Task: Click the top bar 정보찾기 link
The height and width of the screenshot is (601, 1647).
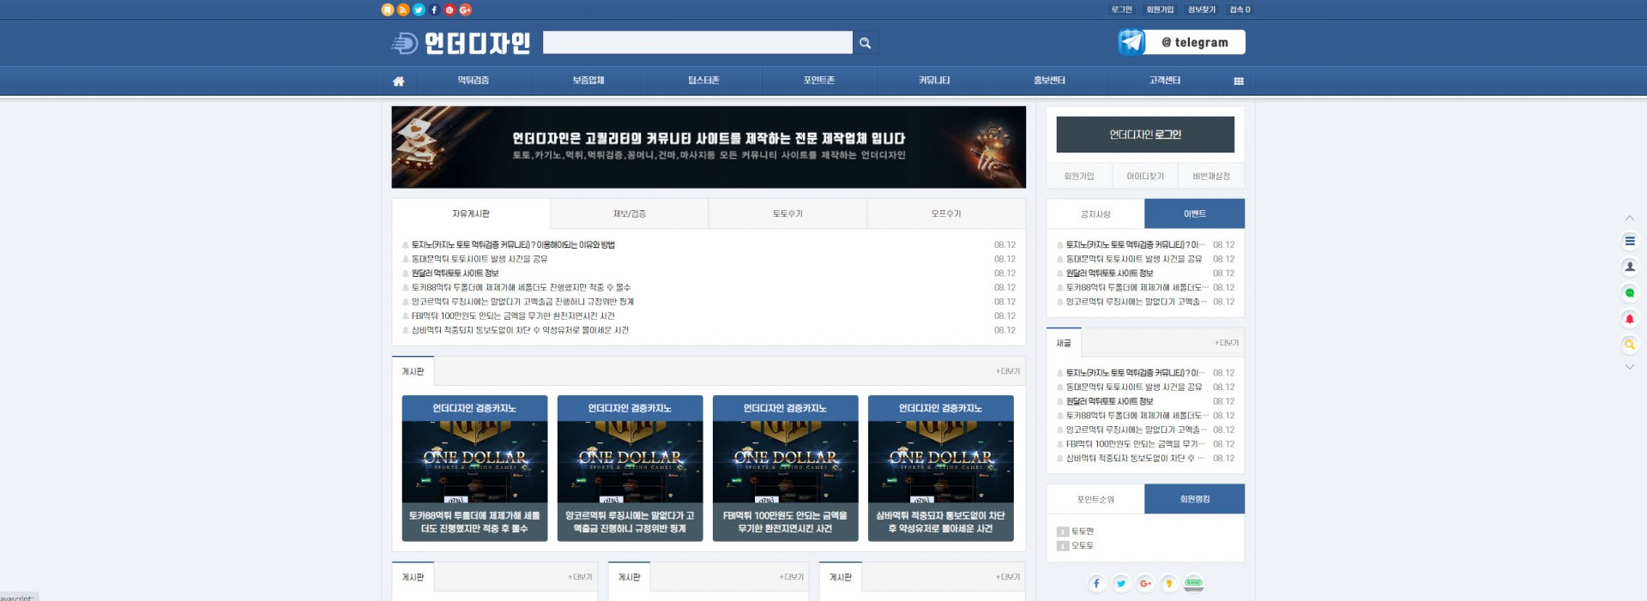Action: coord(1201,9)
